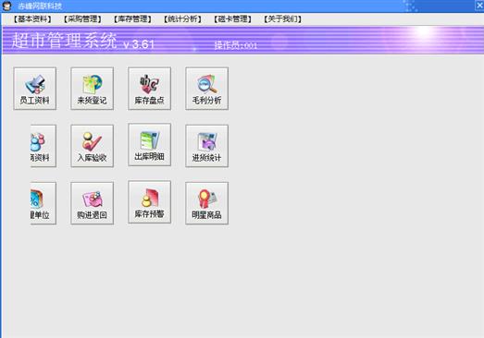Screen dimensions: 484x338
Task: Open 入库验收 warehouse acceptance
Action: pyautogui.click(x=92, y=146)
